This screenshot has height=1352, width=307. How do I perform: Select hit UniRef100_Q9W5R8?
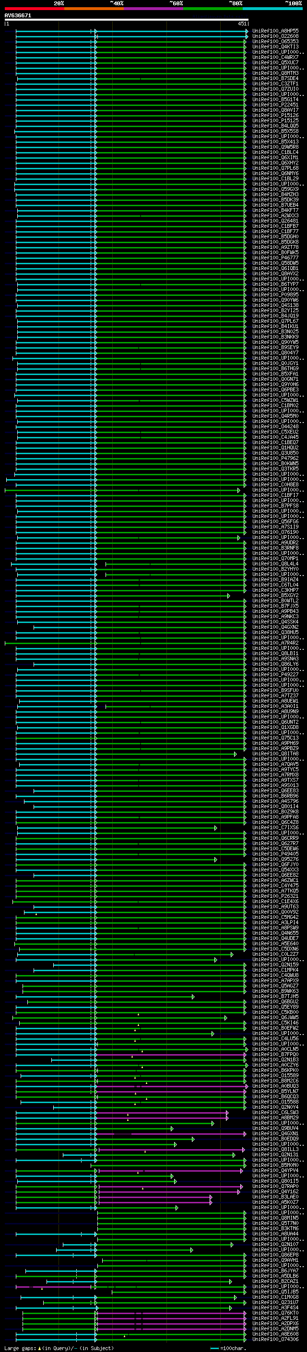pos(275,147)
